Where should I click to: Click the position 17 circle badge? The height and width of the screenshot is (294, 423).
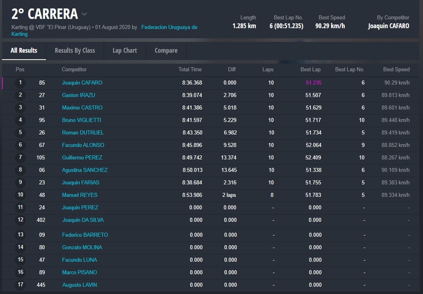click(20, 285)
